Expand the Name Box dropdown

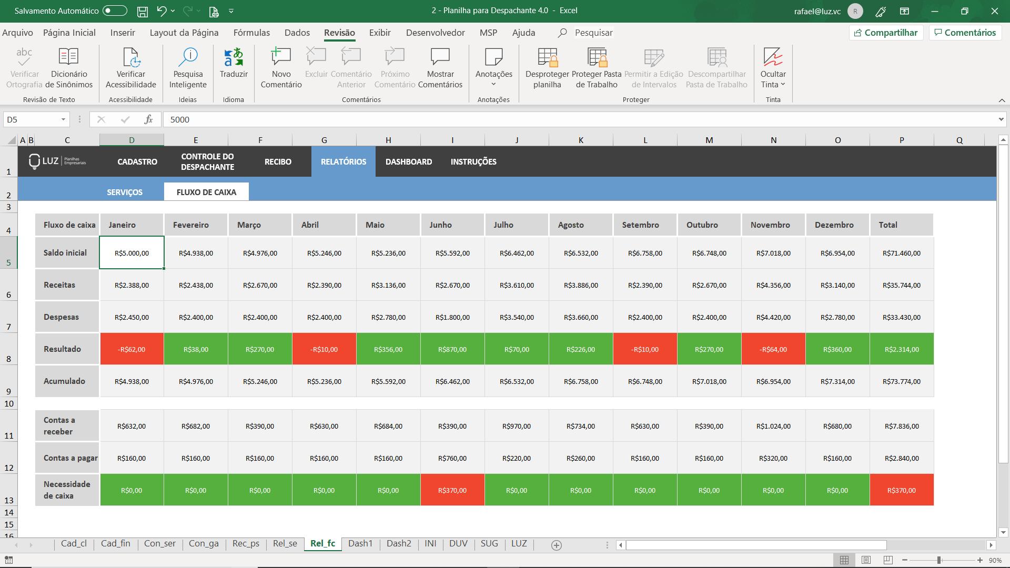pos(63,119)
